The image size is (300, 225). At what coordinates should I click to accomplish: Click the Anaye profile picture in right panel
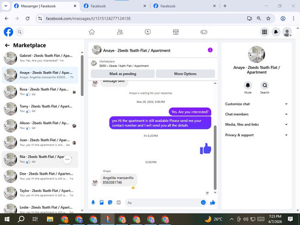pyautogui.click(x=256, y=55)
